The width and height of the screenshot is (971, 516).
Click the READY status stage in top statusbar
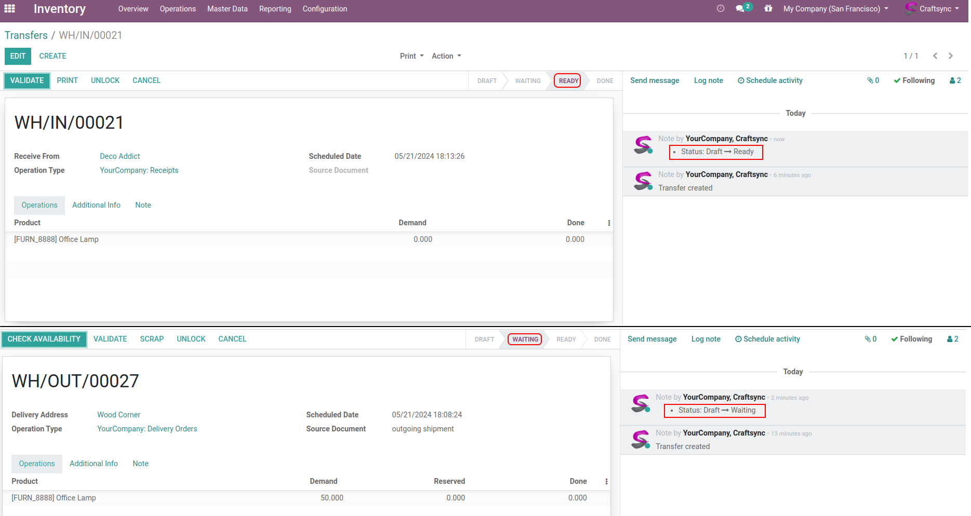(568, 81)
